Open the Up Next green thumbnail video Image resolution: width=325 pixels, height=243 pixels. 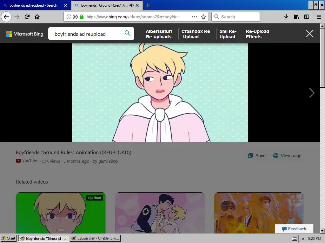(61, 213)
